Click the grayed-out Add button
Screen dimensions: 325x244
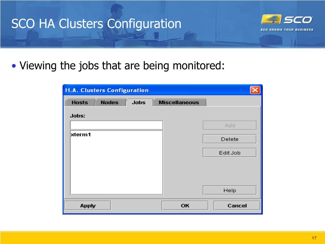click(x=230, y=125)
